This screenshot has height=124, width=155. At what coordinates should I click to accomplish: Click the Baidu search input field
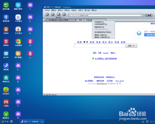(100, 46)
